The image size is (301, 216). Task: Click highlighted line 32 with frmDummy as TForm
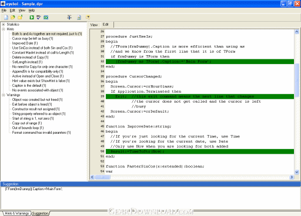pyautogui.click(x=200, y=62)
